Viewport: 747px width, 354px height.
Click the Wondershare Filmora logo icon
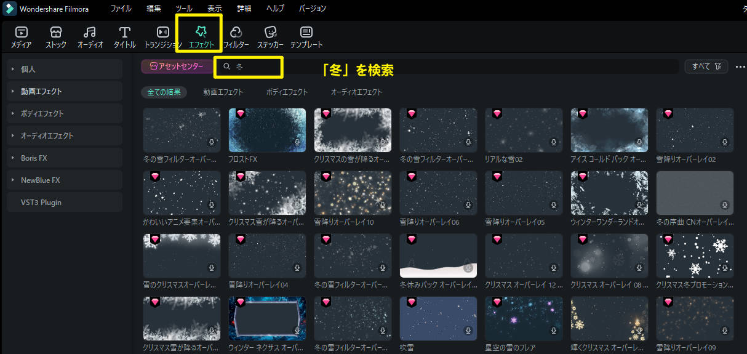(9, 9)
